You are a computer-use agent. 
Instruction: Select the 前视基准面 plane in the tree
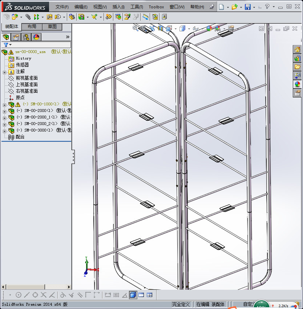click(x=27, y=78)
